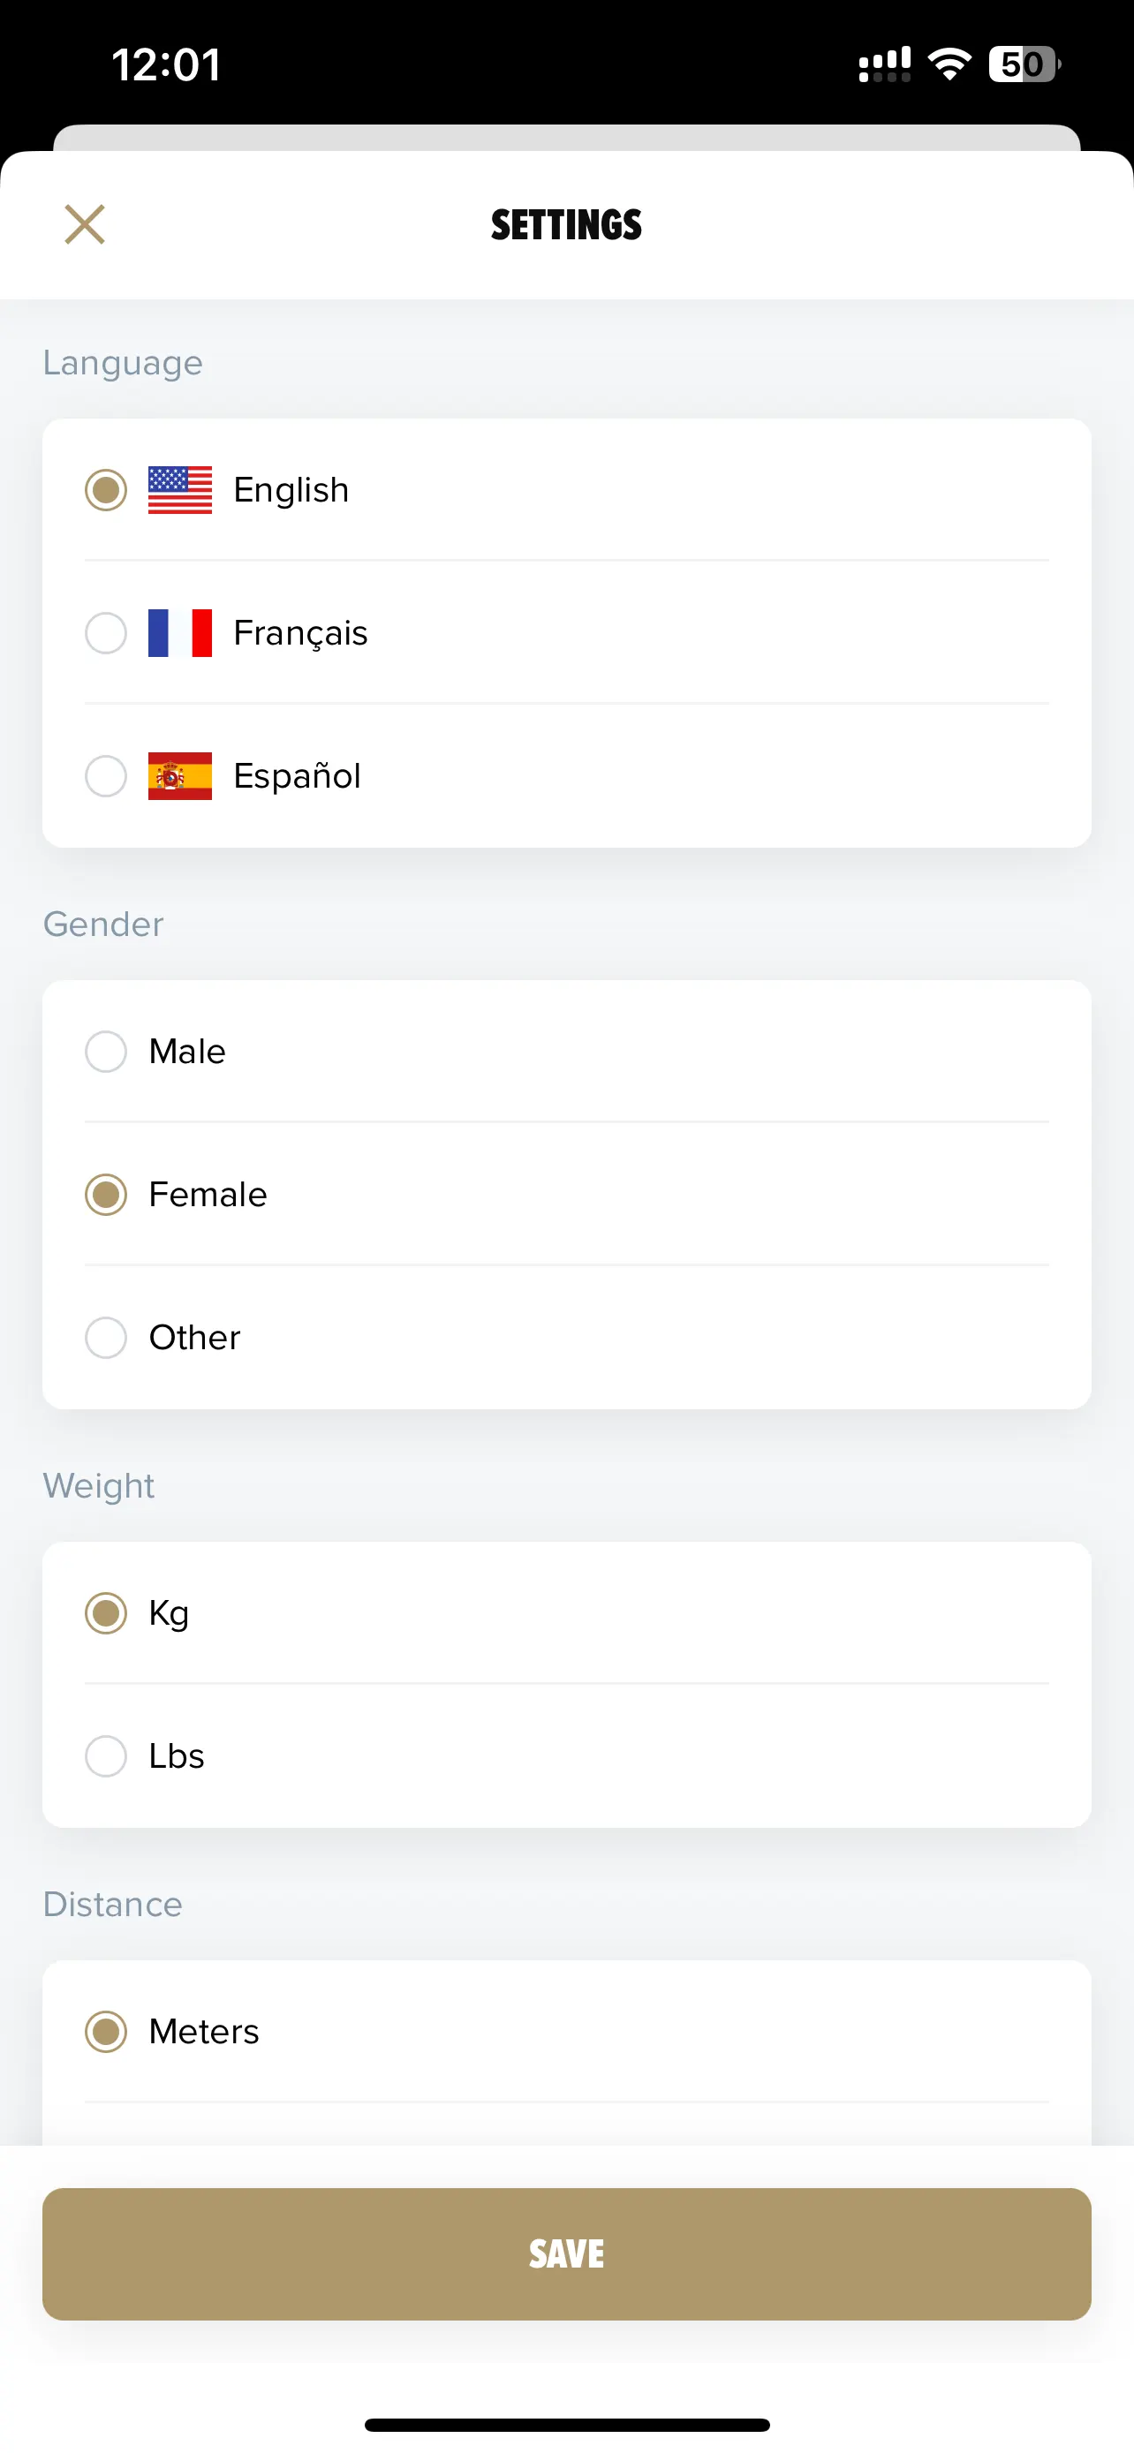The image size is (1134, 2453).
Task: Select the Français radio button
Action: click(106, 633)
